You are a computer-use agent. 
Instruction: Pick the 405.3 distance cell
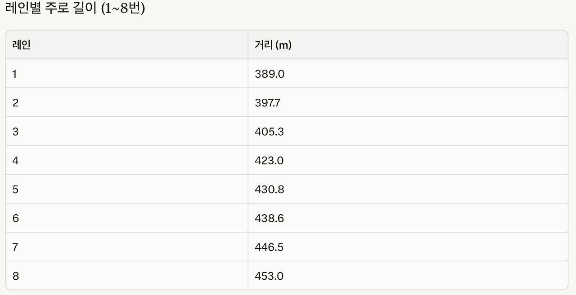coord(269,132)
